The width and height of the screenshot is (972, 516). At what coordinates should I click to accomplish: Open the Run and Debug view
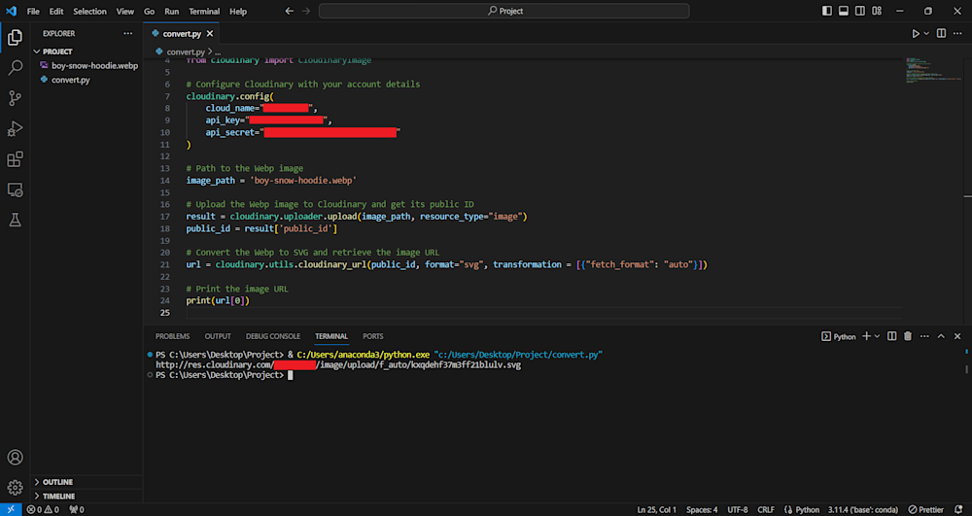click(x=15, y=129)
